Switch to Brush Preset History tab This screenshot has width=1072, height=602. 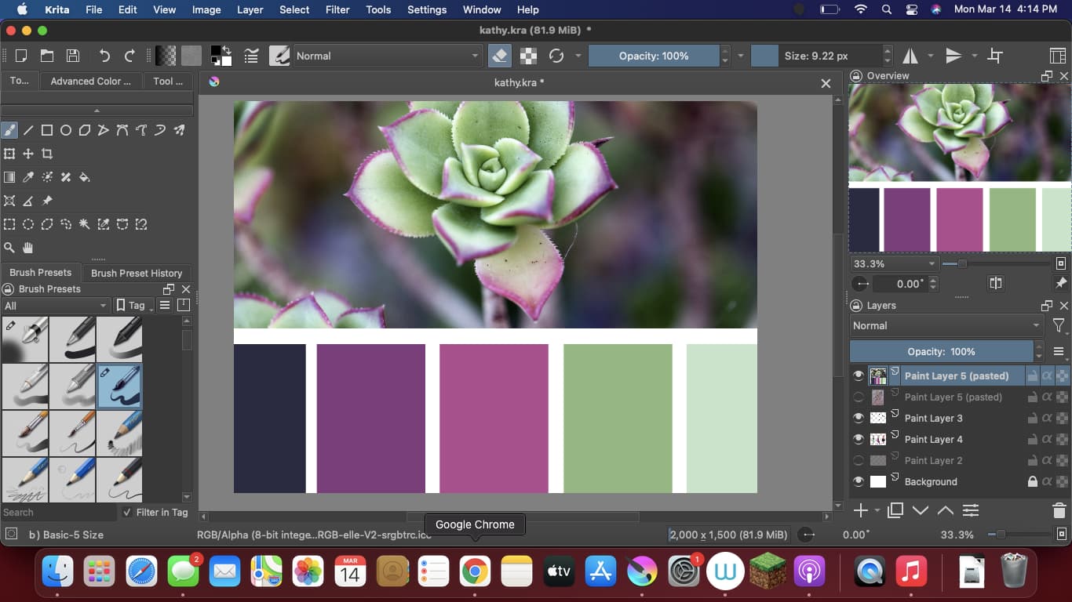point(137,273)
